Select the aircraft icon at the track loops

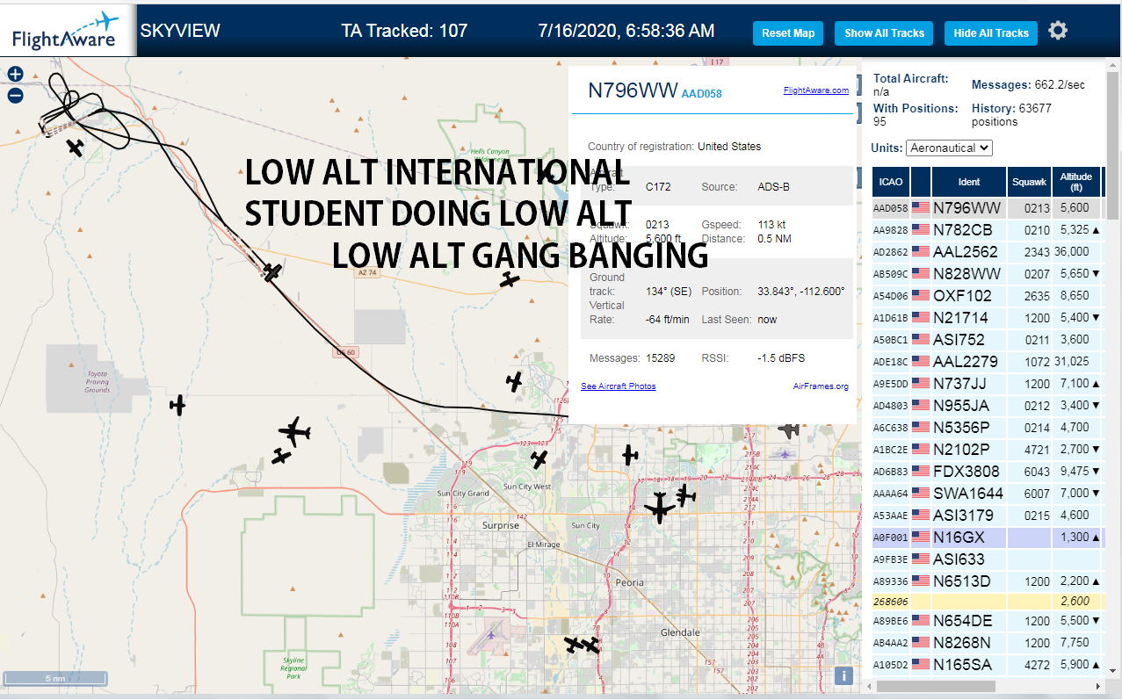click(76, 148)
